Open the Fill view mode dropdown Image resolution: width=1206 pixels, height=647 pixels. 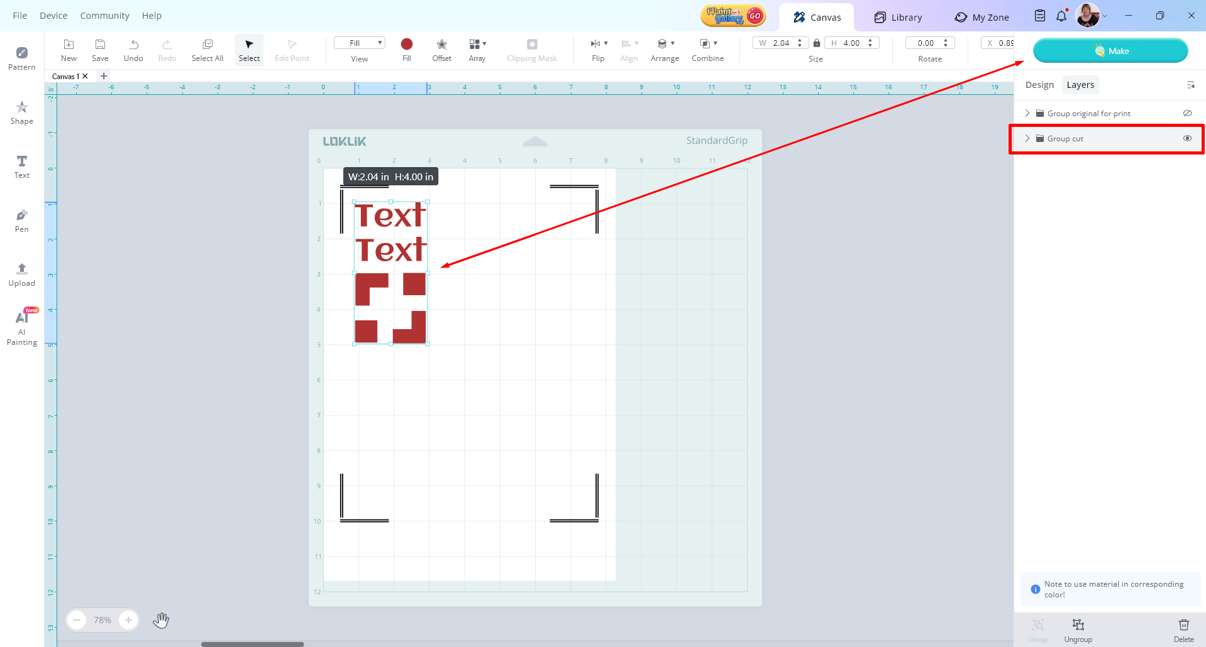[359, 43]
